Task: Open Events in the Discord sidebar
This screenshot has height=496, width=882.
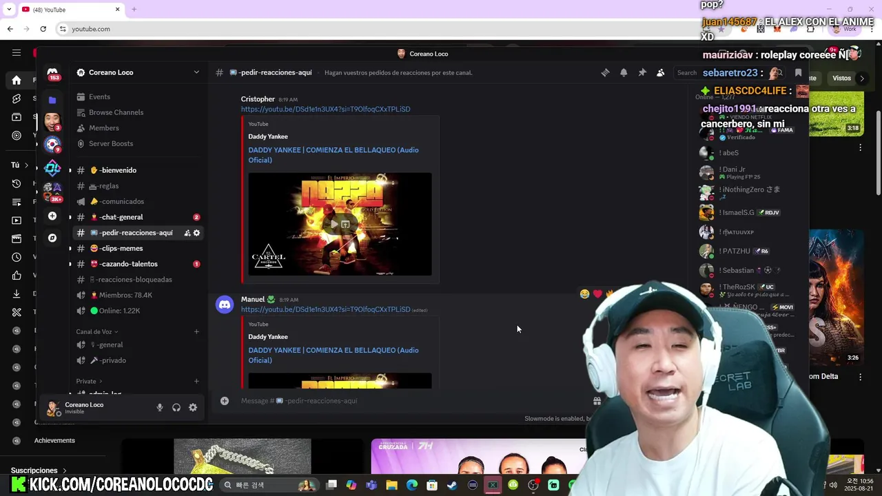Action: pos(138,96)
